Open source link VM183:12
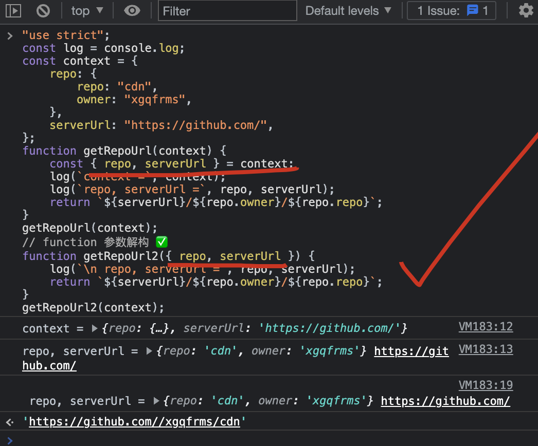 (486, 327)
